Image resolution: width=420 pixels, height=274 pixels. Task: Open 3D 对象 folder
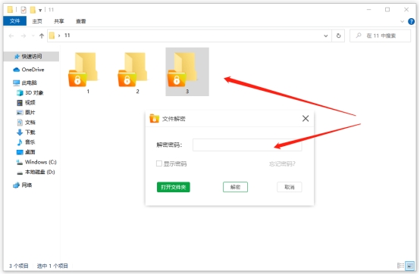point(30,93)
